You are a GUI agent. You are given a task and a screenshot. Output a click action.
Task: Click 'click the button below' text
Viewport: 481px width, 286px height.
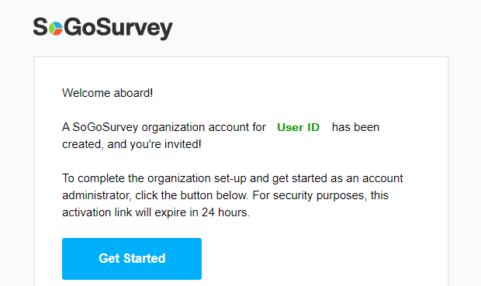192,195
